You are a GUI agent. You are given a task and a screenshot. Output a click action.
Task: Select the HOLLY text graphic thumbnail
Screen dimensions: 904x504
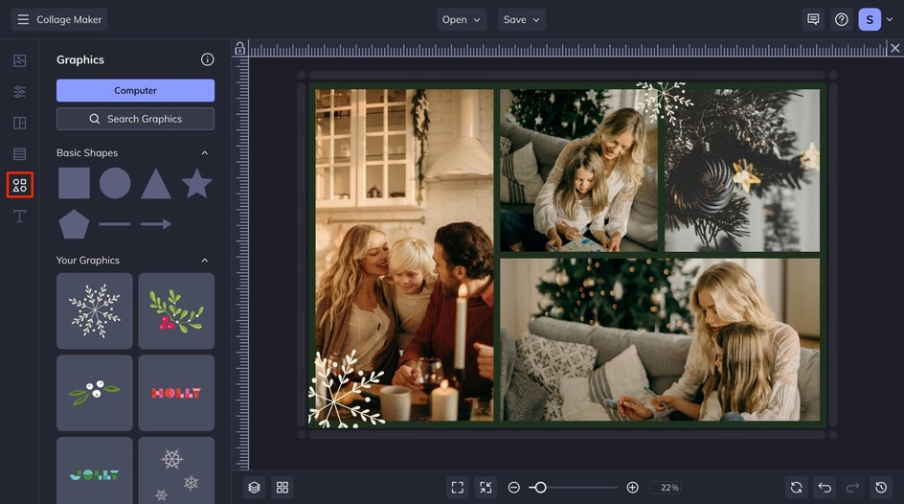click(176, 393)
